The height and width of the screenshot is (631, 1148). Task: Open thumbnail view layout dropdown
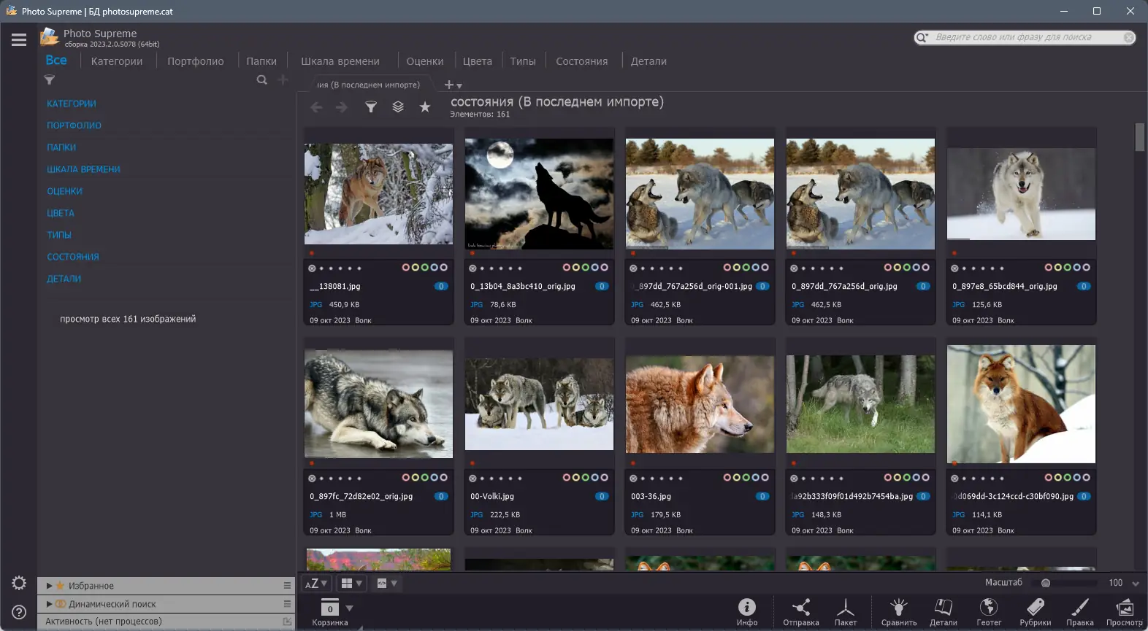tap(351, 584)
